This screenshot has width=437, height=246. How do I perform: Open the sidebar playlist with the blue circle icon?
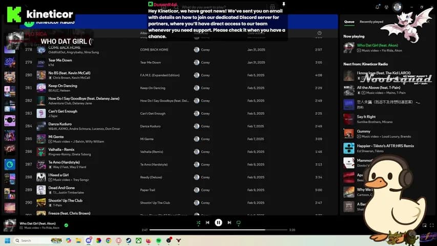(10, 165)
